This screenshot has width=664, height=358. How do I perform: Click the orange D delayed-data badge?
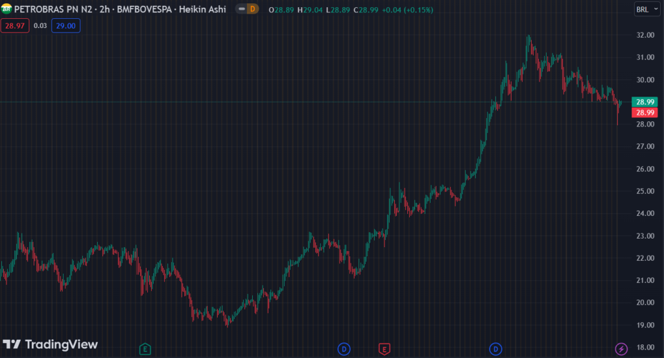[x=253, y=9]
